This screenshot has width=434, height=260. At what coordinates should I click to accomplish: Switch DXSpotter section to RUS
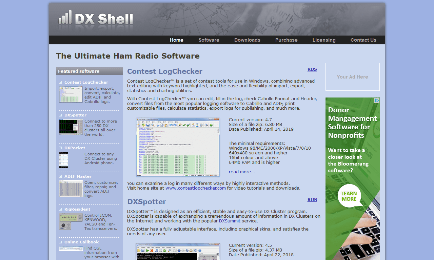(312, 200)
